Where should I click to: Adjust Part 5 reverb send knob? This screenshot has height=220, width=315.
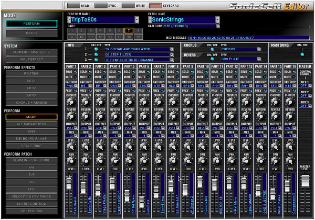coord(130,116)
